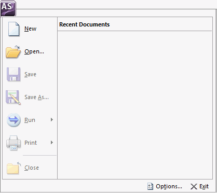Image resolution: width=217 pixels, height=193 pixels.
Task: Choose Save from the menu
Action: (30, 74)
